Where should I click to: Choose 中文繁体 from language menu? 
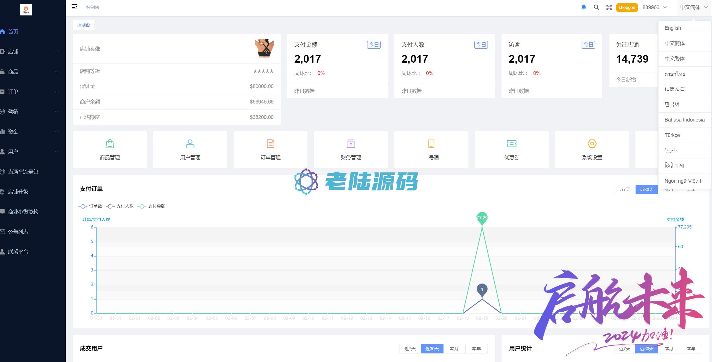pyautogui.click(x=685, y=59)
